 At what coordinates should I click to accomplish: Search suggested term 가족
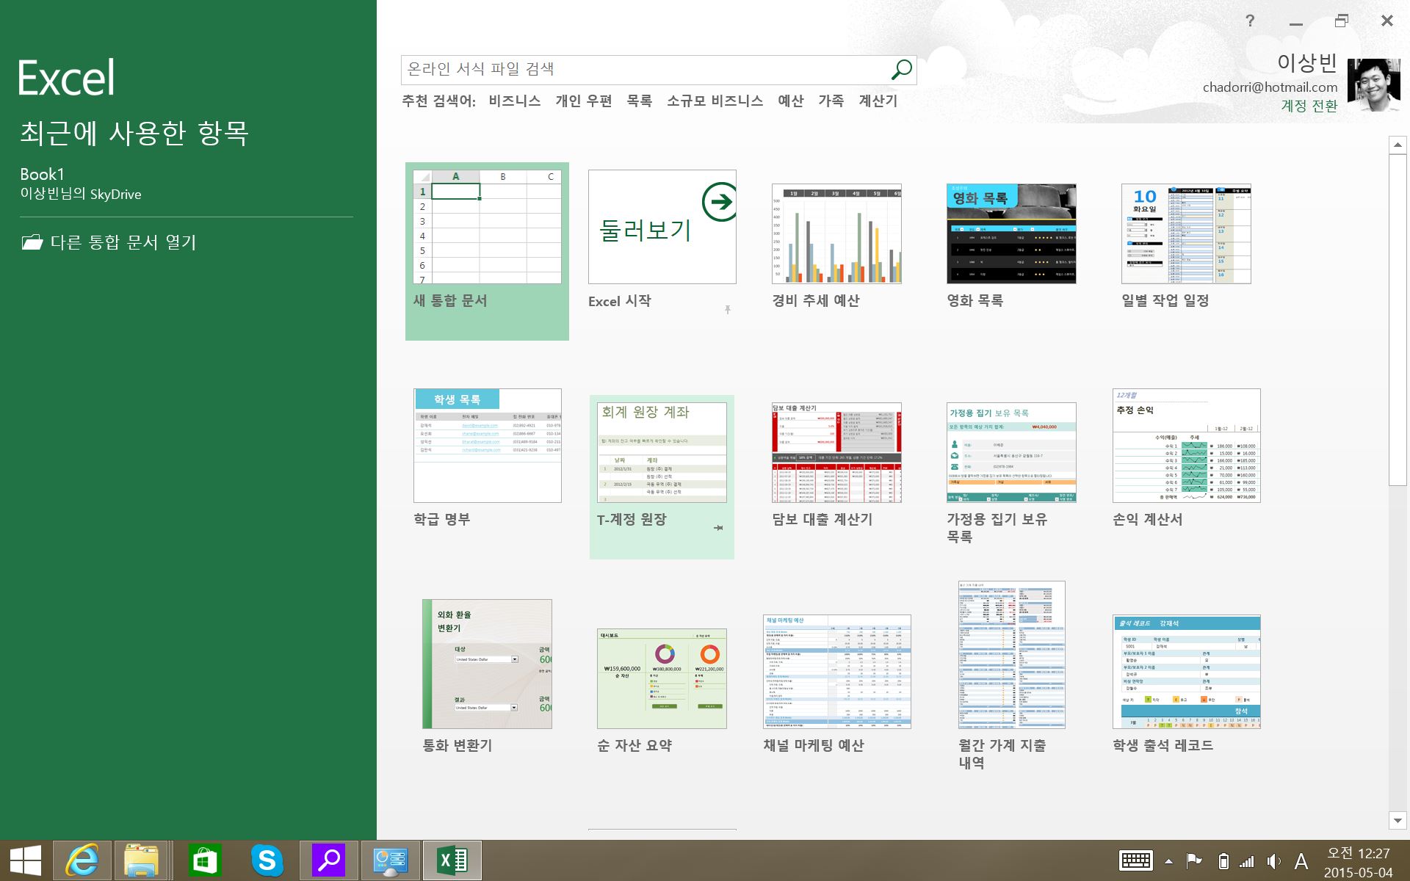point(831,101)
